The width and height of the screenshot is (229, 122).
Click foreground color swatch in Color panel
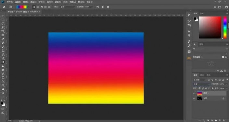[x=195, y=18]
